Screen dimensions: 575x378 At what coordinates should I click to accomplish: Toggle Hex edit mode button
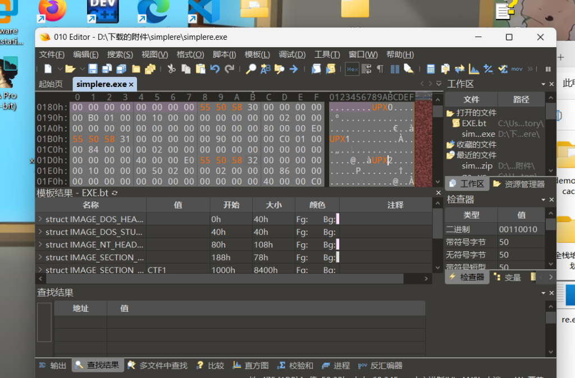coord(353,69)
